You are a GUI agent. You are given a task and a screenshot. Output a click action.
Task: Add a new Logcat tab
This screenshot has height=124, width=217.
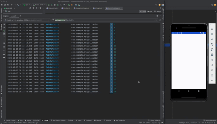(x=21, y=16)
